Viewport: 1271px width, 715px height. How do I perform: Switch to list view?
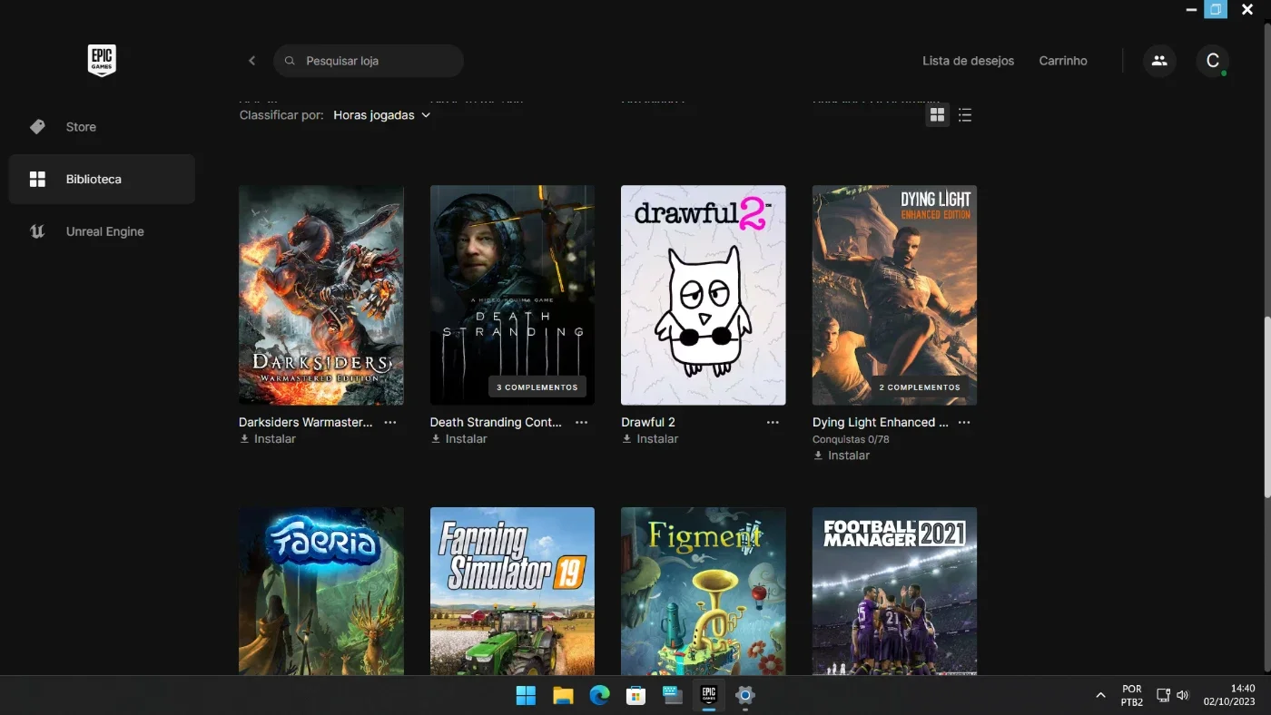[x=965, y=115]
